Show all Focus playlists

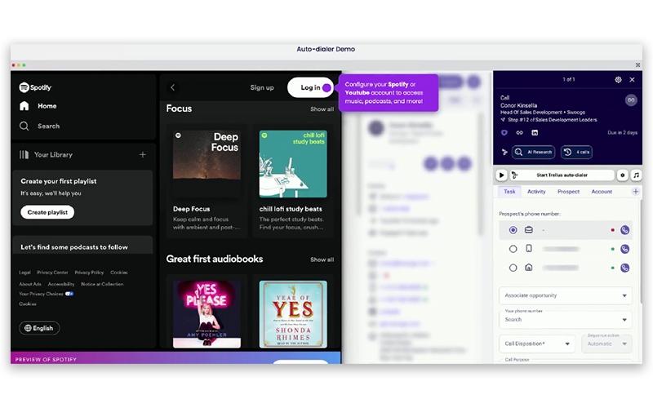tap(322, 109)
